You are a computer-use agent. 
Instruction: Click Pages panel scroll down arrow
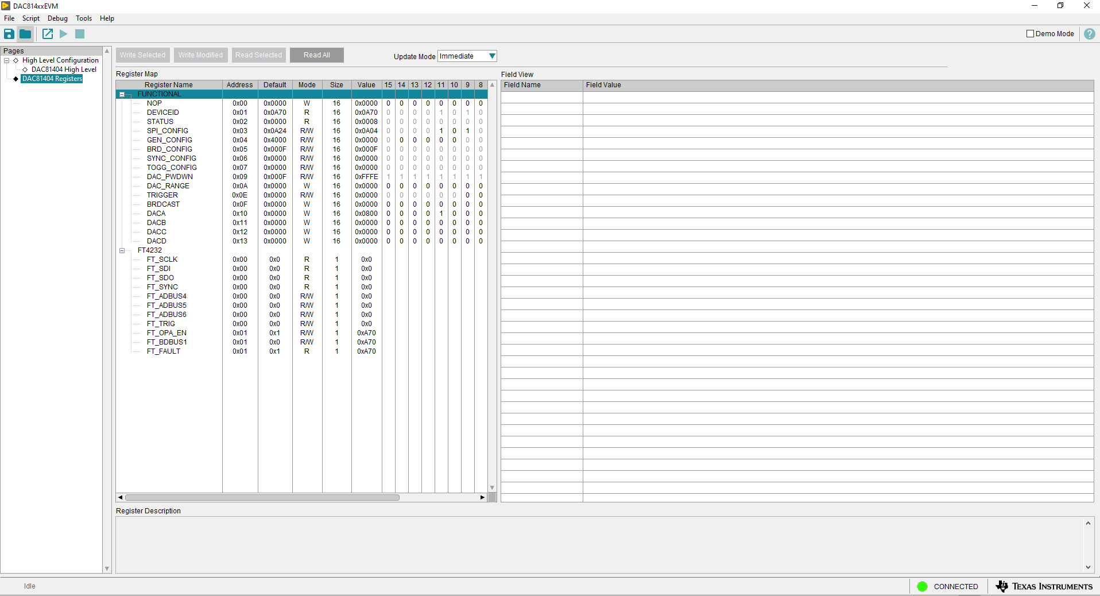[x=107, y=568]
